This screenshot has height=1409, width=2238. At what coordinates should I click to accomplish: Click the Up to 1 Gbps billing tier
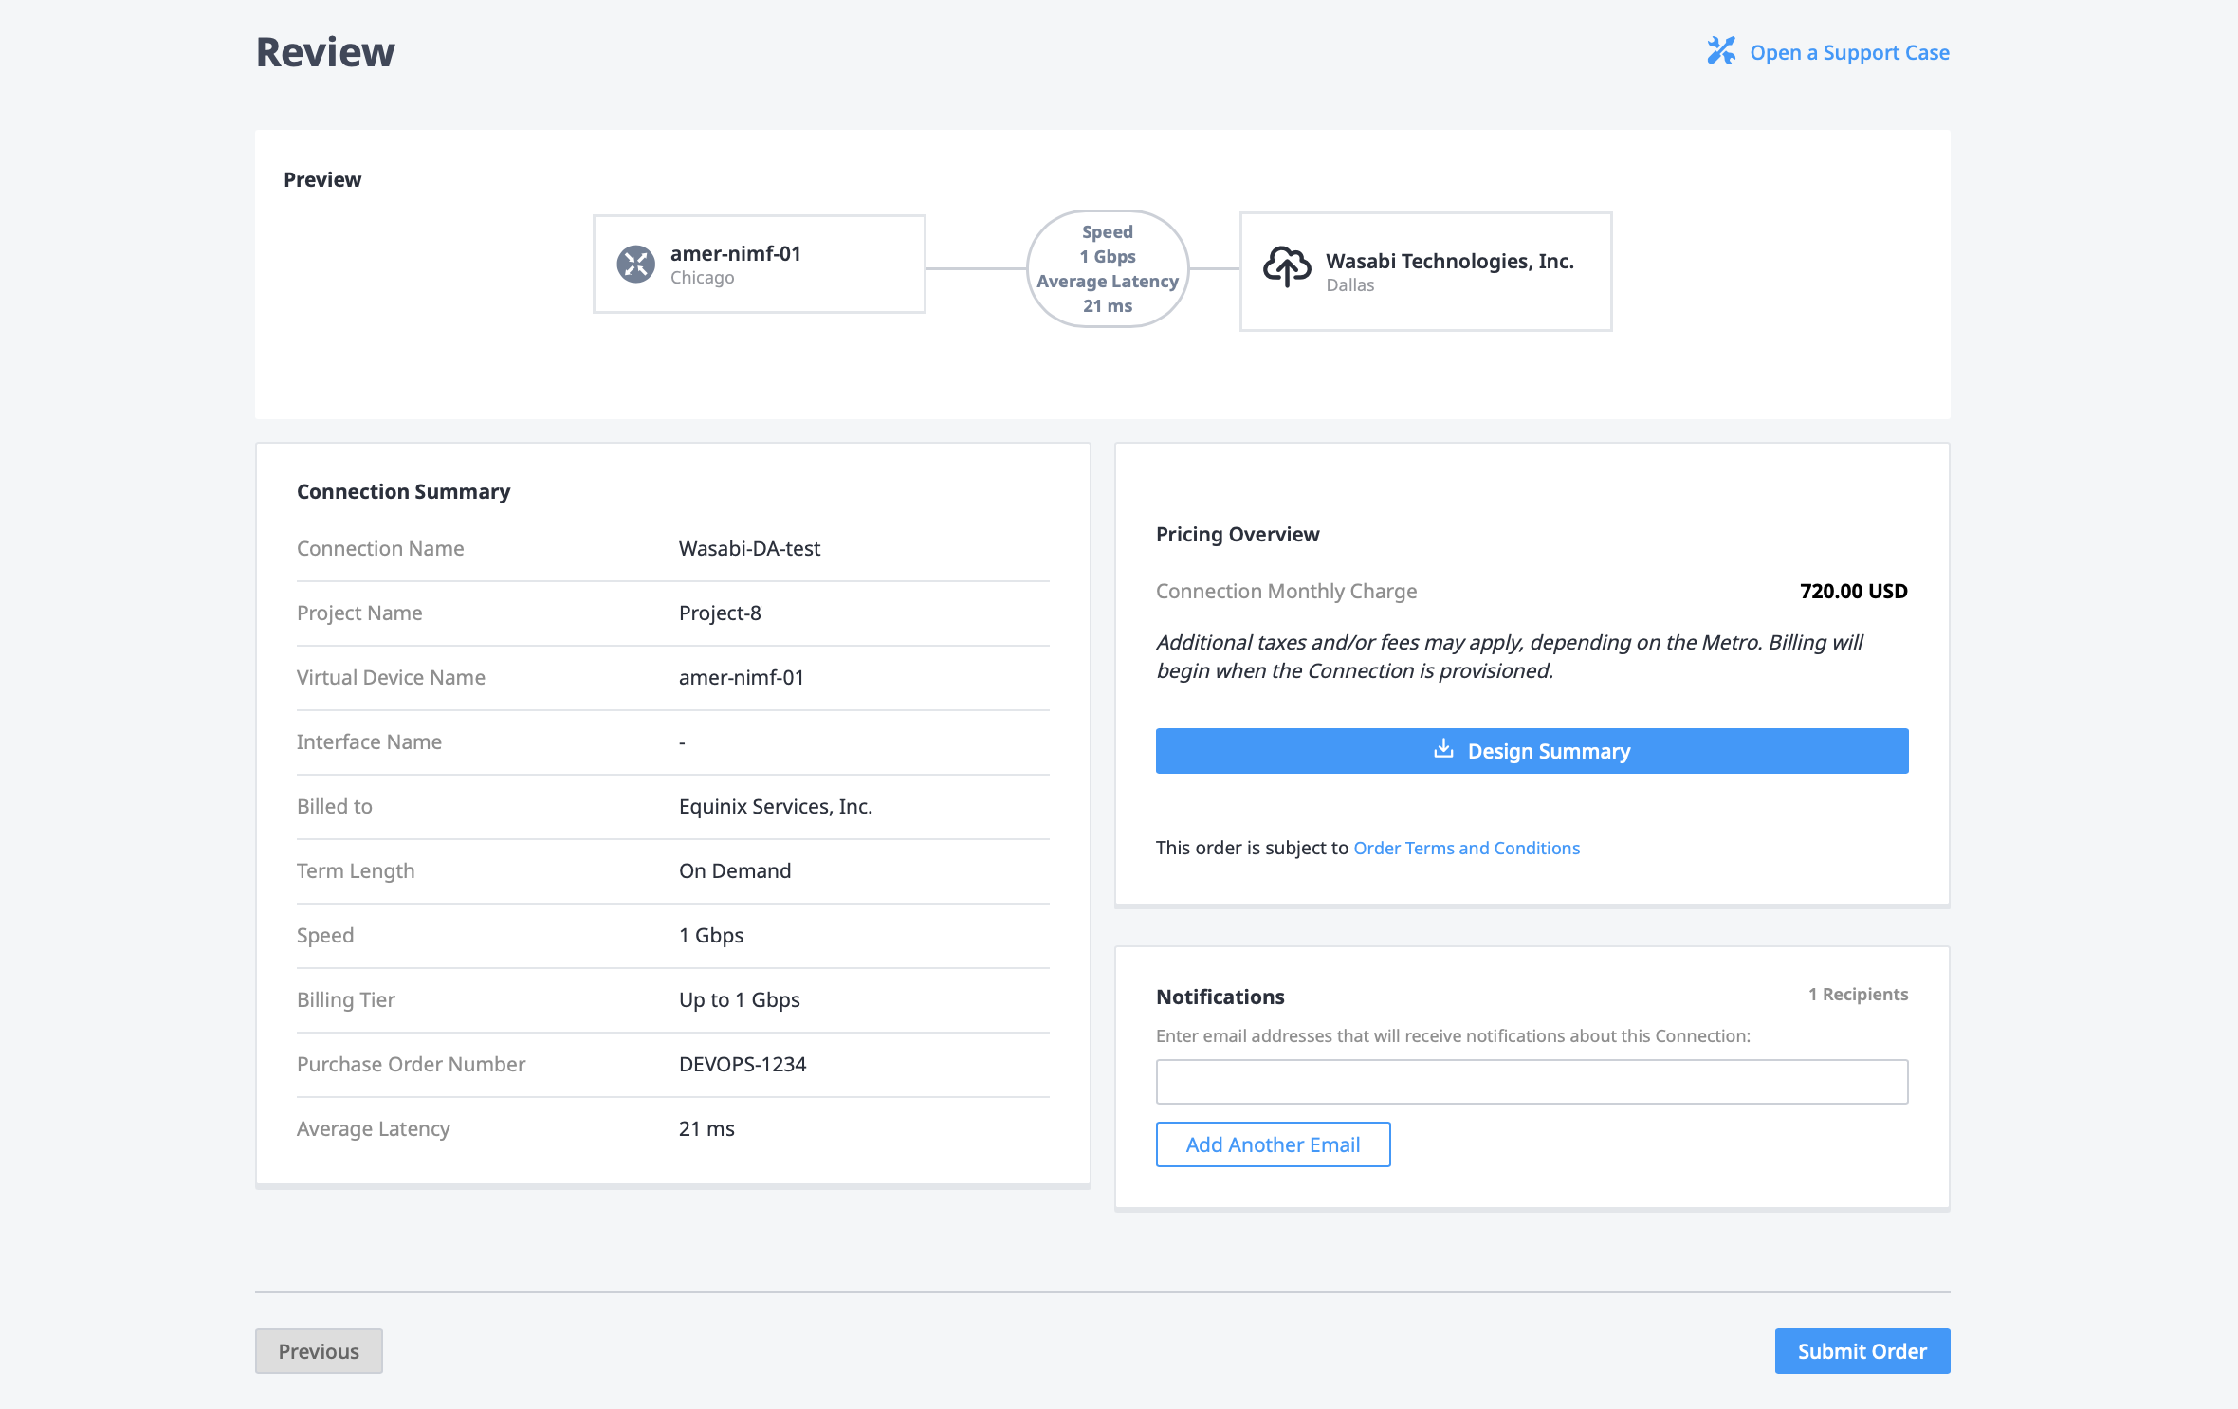tap(740, 999)
